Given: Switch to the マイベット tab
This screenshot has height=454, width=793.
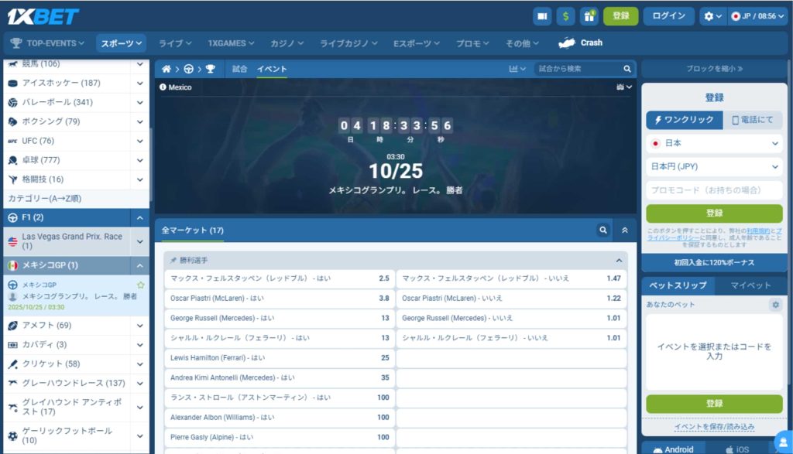Looking at the screenshot, I should pyautogui.click(x=750, y=285).
